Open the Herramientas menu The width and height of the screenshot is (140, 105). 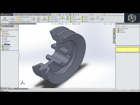[37, 15]
